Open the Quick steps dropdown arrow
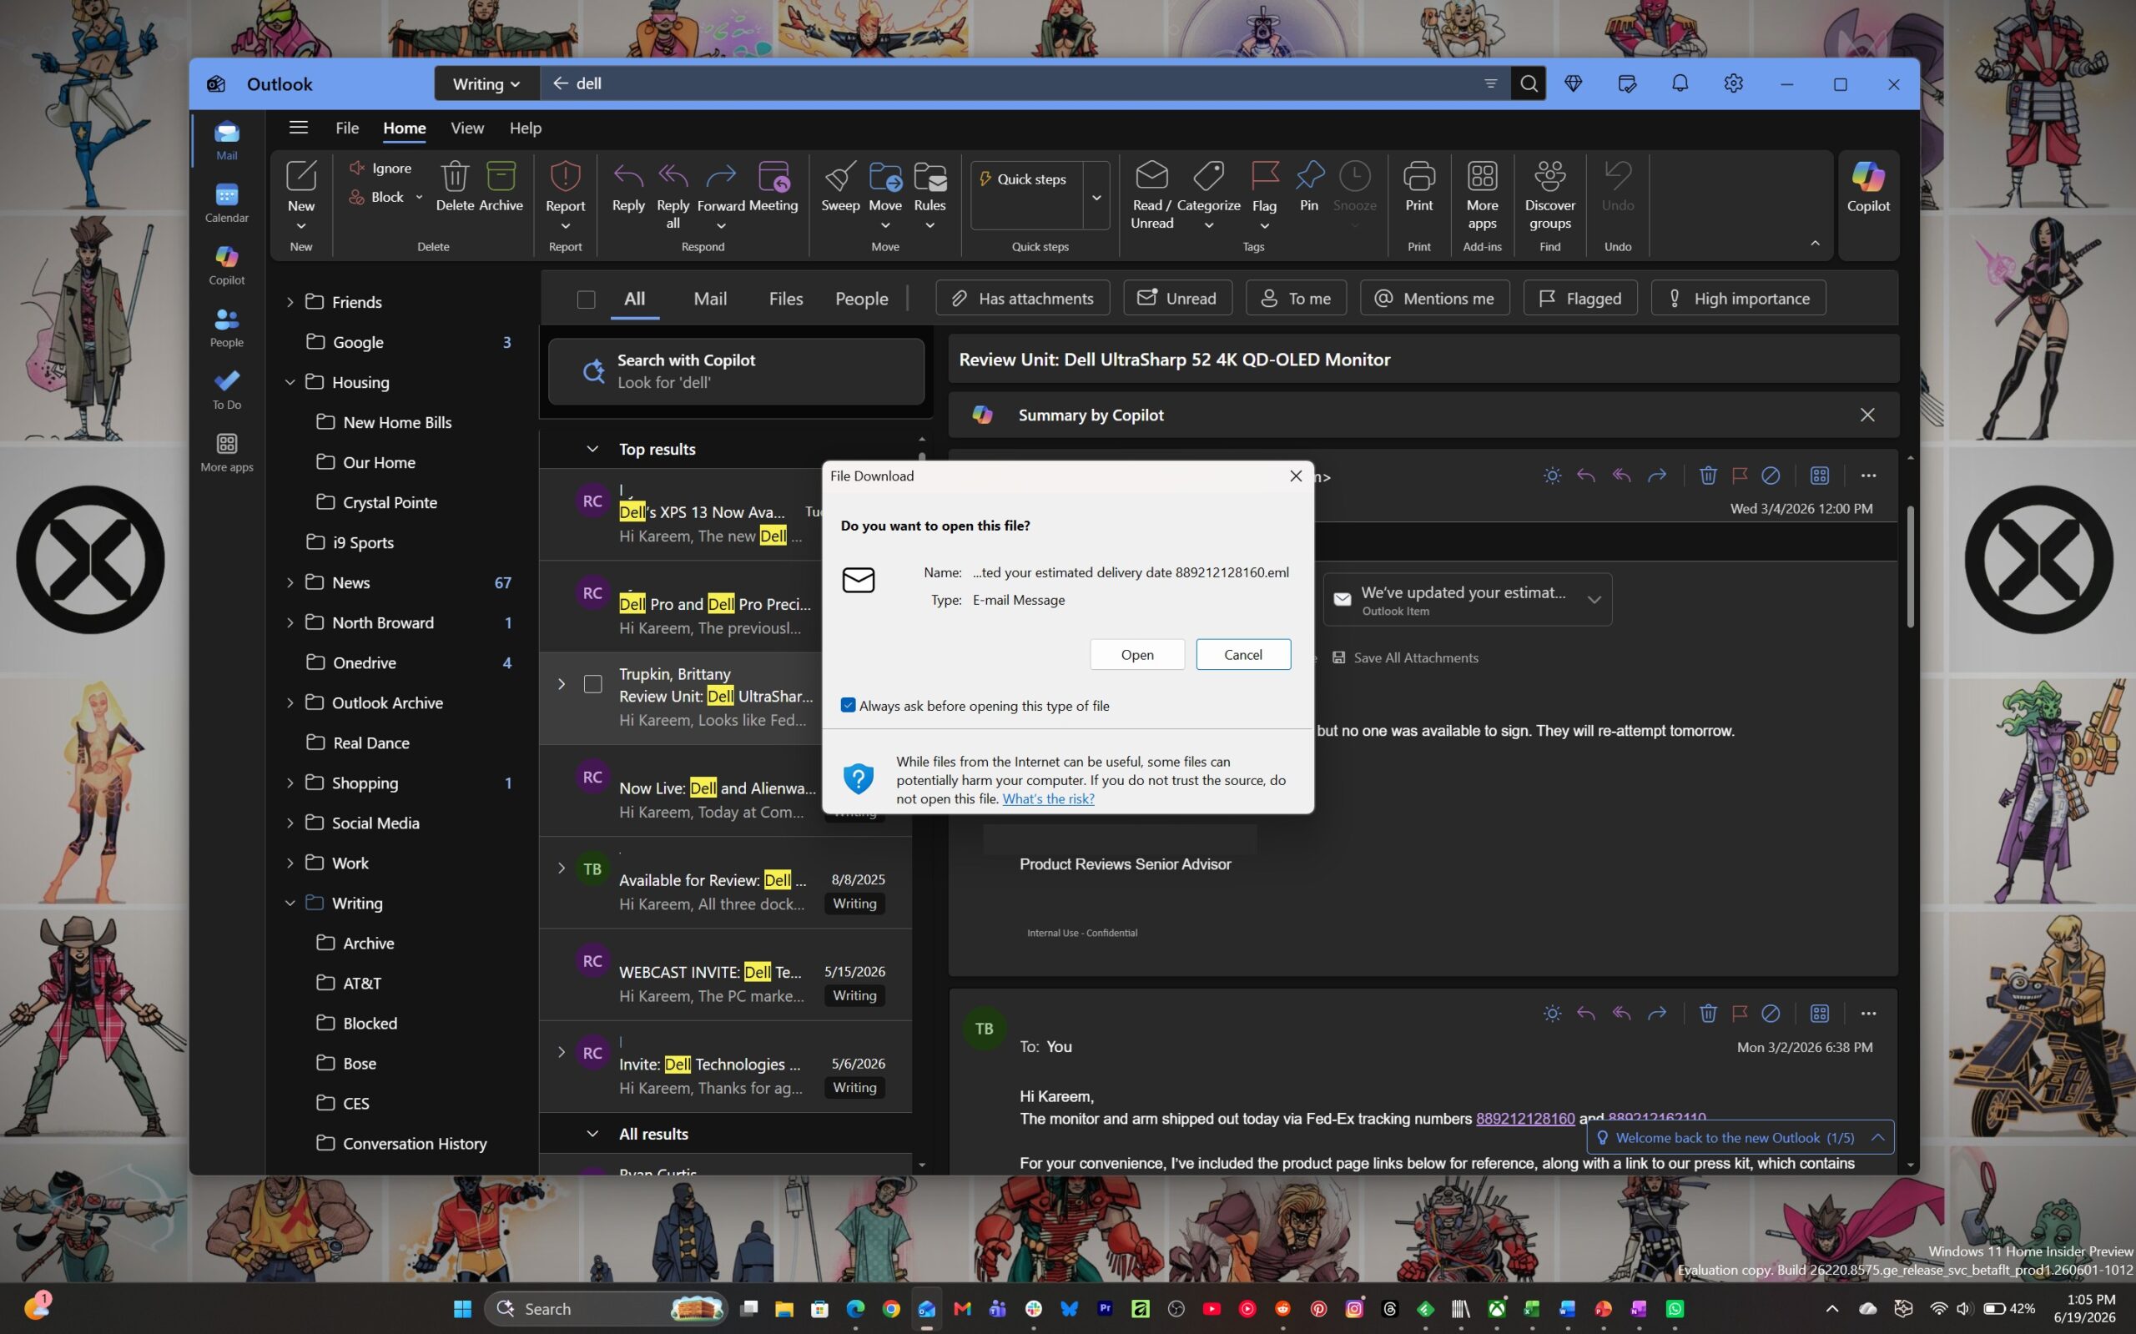This screenshot has height=1334, width=2136. (1096, 197)
